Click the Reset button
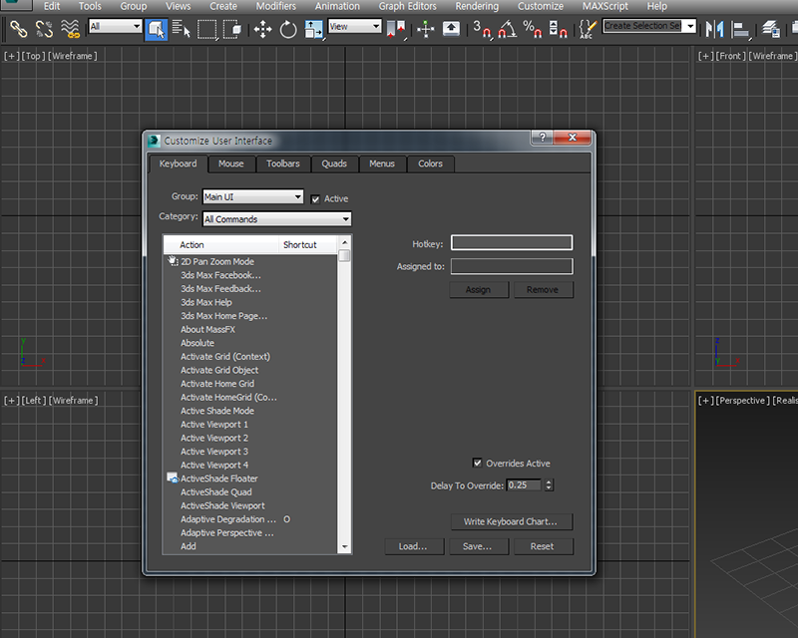 point(542,546)
